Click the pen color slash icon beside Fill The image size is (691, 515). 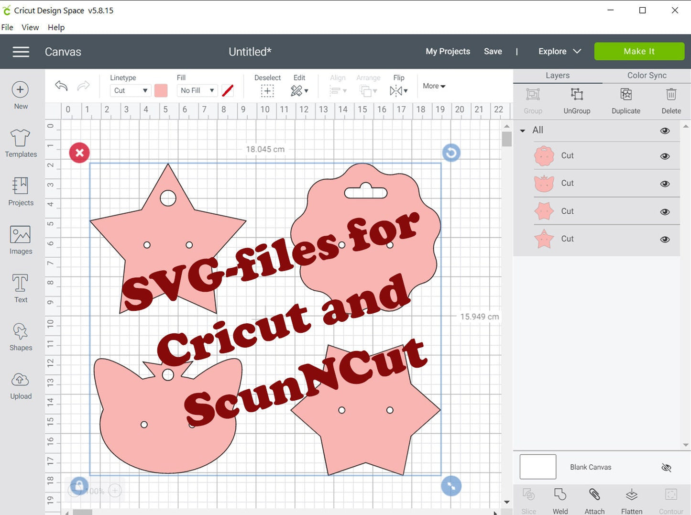[x=228, y=90]
